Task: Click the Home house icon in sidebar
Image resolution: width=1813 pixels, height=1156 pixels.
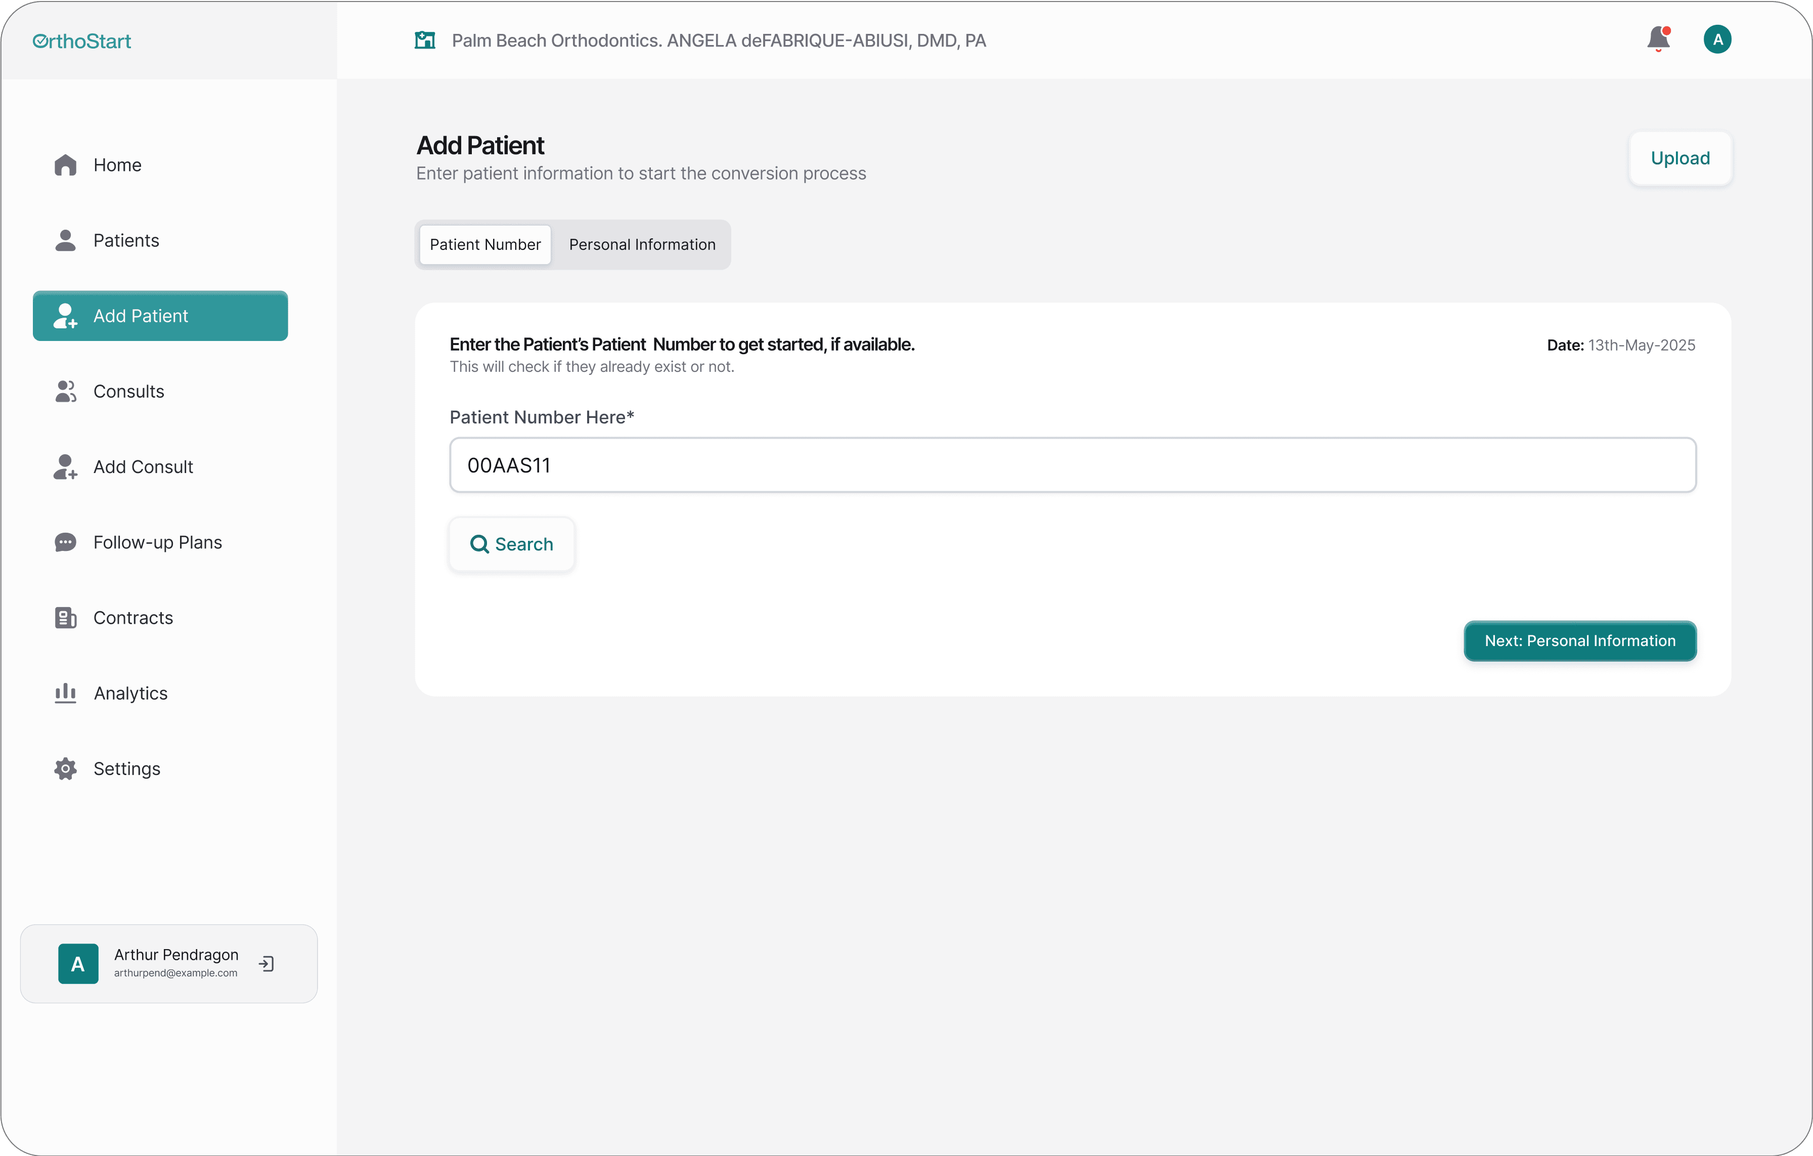Action: click(x=66, y=165)
